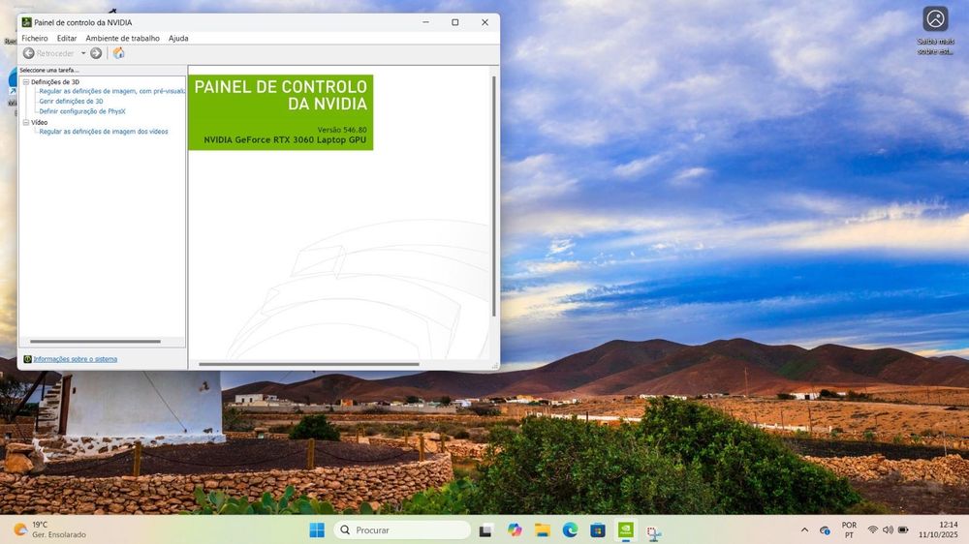Open Copilot from the taskbar
This screenshot has width=969, height=544.
pos(515,529)
